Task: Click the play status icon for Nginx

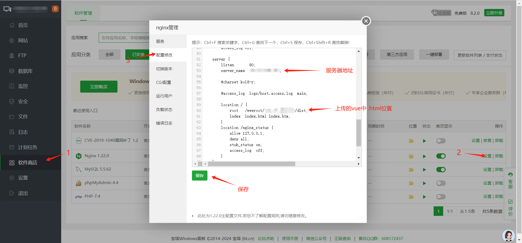Action: click(424, 156)
